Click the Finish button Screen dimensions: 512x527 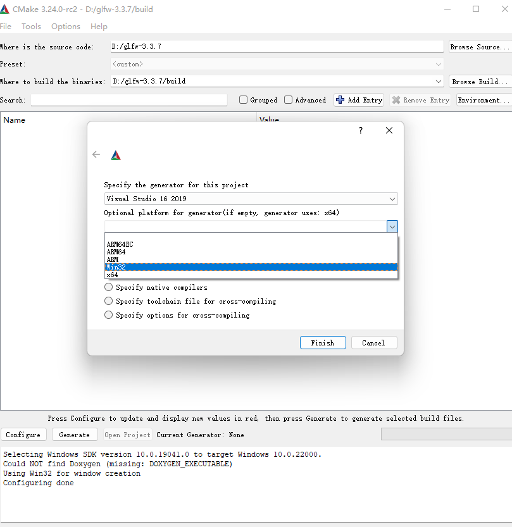click(323, 342)
